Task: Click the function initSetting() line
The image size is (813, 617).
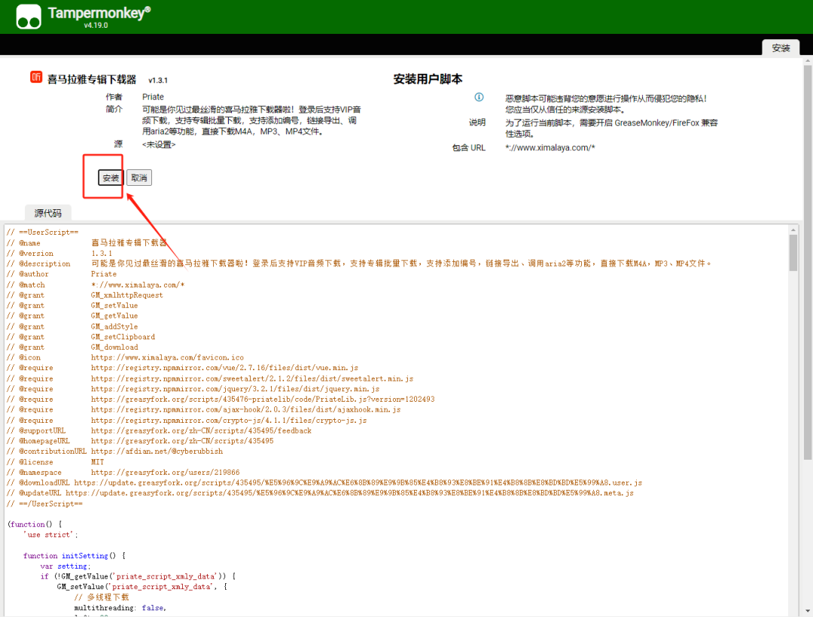Action: point(74,556)
